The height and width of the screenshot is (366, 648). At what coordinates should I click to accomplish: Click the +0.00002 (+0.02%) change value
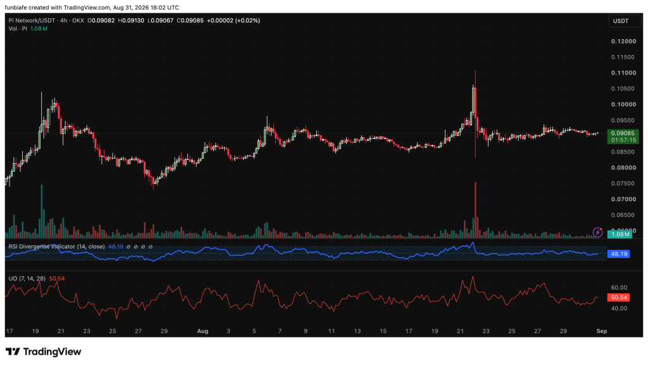[x=234, y=20]
